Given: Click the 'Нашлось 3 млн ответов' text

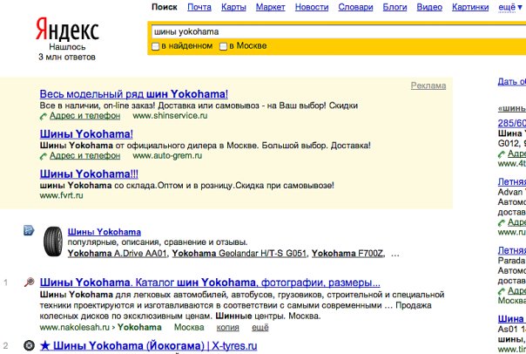Looking at the screenshot, I should pos(67,52).
